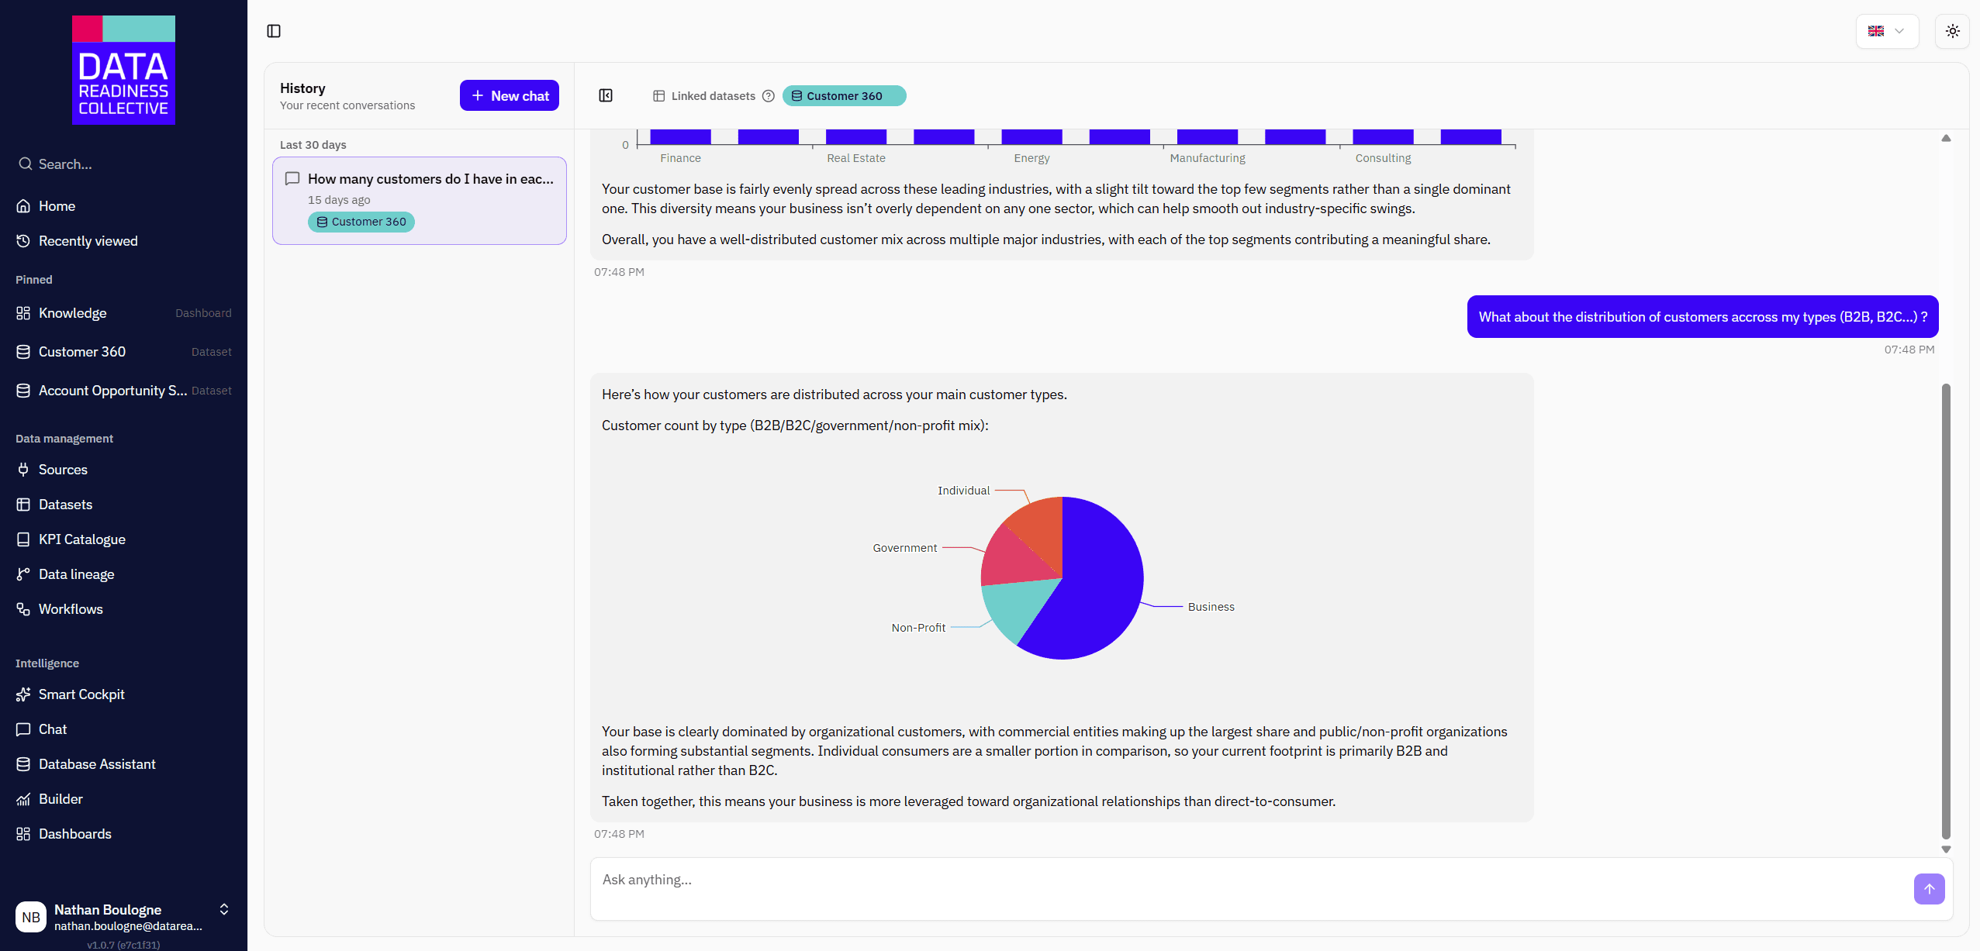Open the 'How many customers' conversation

[420, 201]
